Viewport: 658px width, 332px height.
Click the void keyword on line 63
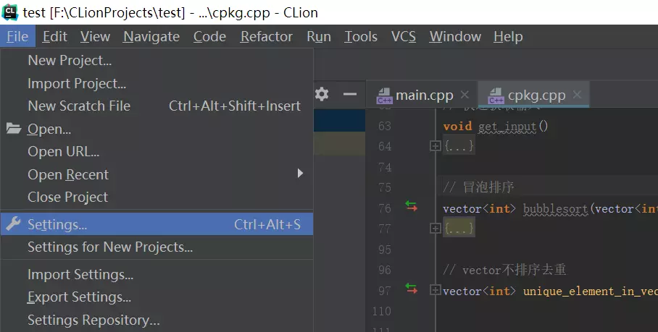pyautogui.click(x=457, y=126)
